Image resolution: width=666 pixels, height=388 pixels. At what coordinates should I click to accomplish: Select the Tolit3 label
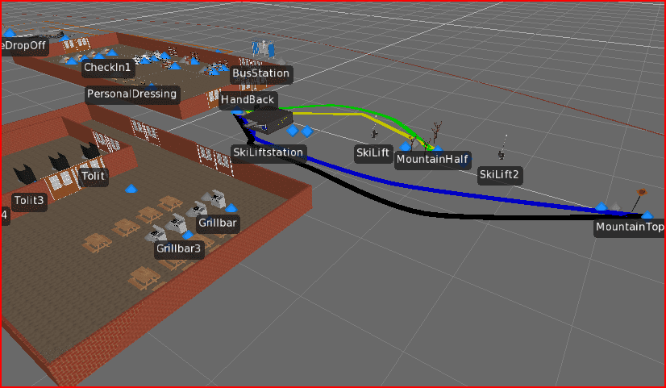pos(30,202)
